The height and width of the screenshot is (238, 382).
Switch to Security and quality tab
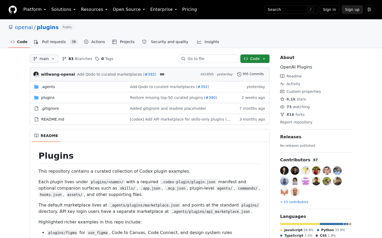165,42
